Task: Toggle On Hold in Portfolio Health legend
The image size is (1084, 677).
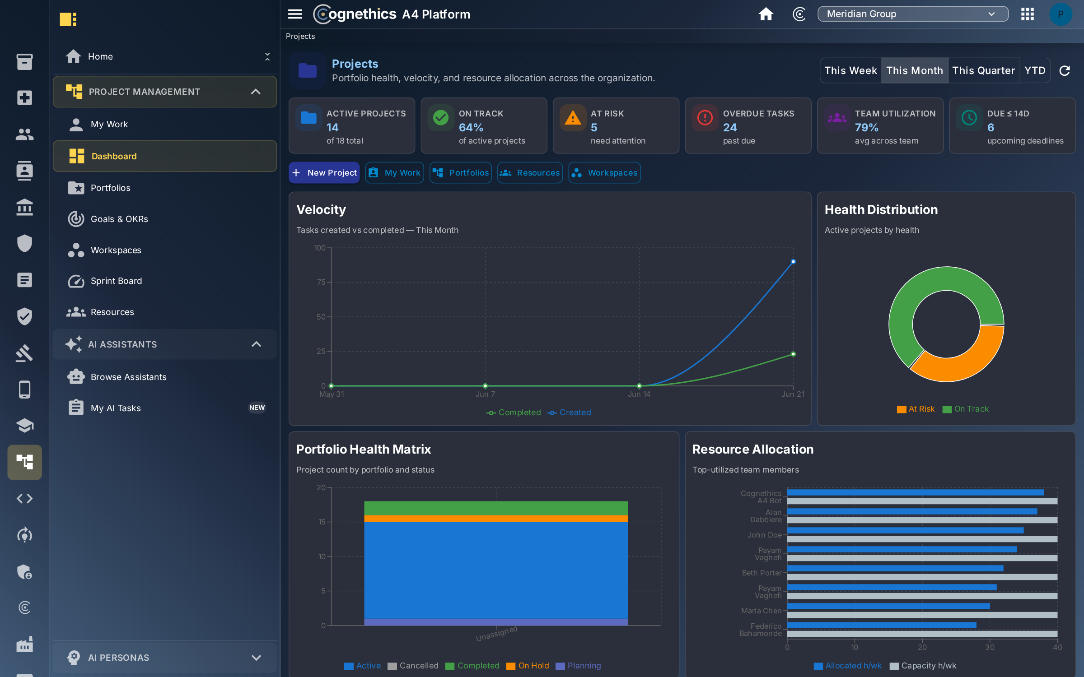Action: [528, 666]
